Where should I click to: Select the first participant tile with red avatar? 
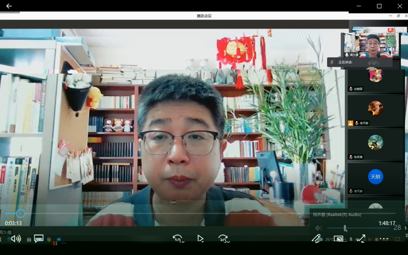click(x=375, y=81)
